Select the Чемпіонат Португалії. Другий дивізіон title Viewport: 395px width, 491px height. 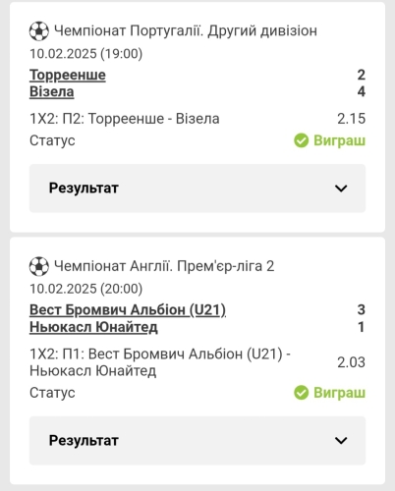pyautogui.click(x=186, y=30)
